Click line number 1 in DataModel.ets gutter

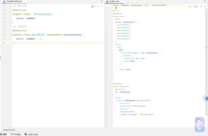tap(4, 6)
